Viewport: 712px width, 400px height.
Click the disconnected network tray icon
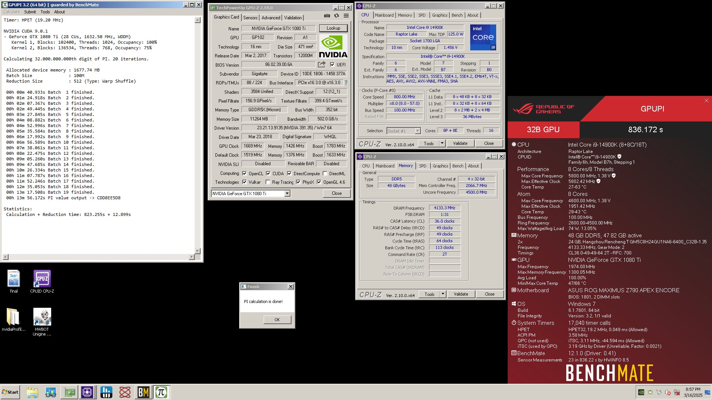[x=677, y=392]
